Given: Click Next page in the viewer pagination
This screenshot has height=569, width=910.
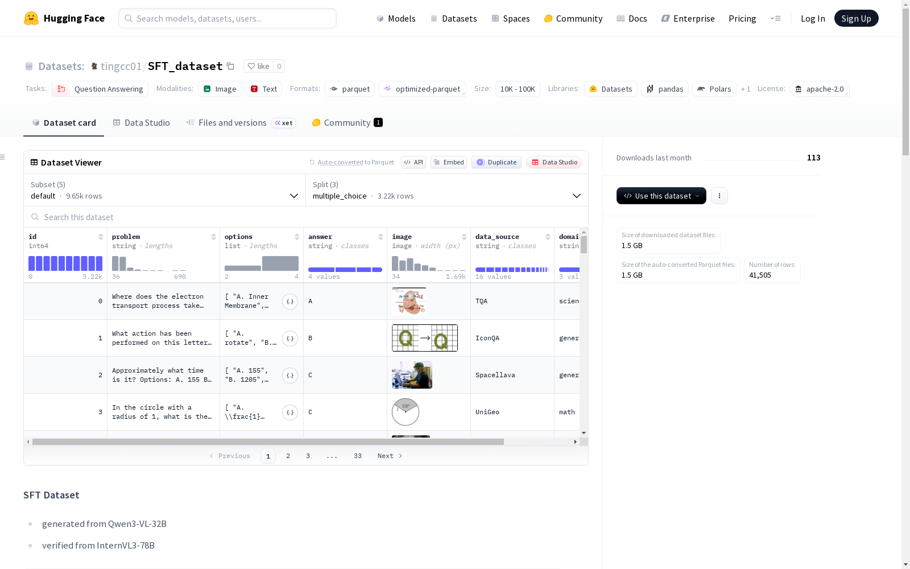Looking at the screenshot, I should point(390,456).
